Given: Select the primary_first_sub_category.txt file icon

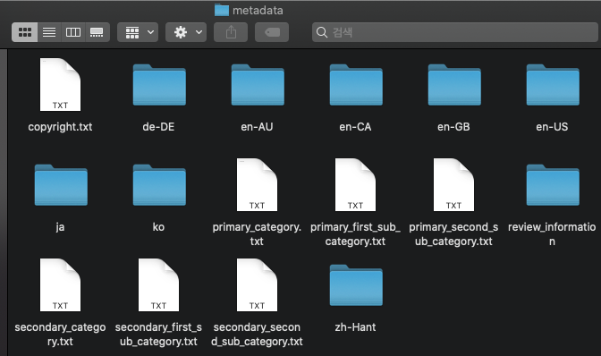Looking at the screenshot, I should pyautogui.click(x=355, y=184).
